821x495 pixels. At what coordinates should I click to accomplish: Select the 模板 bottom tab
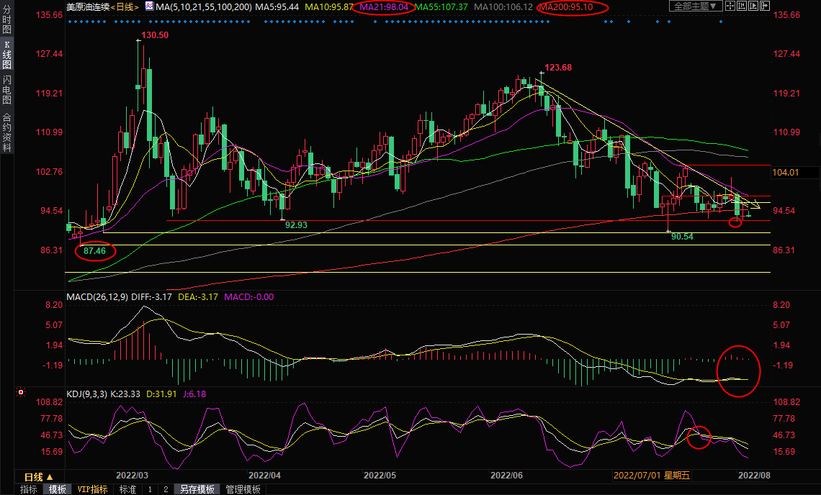pos(58,489)
